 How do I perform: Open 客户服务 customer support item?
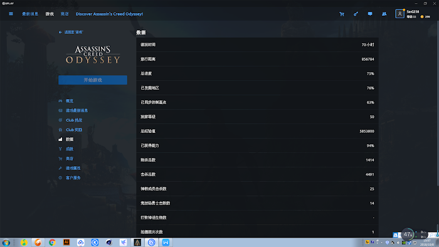click(73, 177)
